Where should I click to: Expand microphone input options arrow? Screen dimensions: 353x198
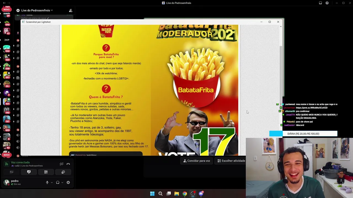click(52, 182)
